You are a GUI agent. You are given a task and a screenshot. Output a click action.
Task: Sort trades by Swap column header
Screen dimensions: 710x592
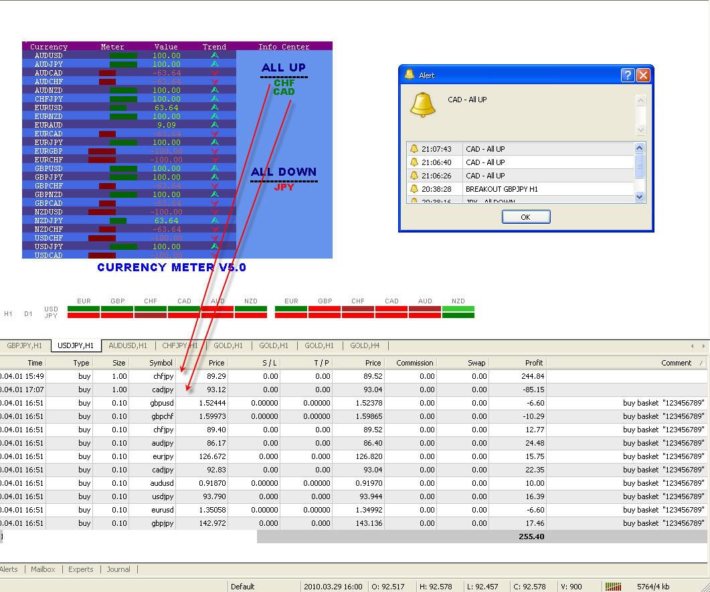pos(463,363)
